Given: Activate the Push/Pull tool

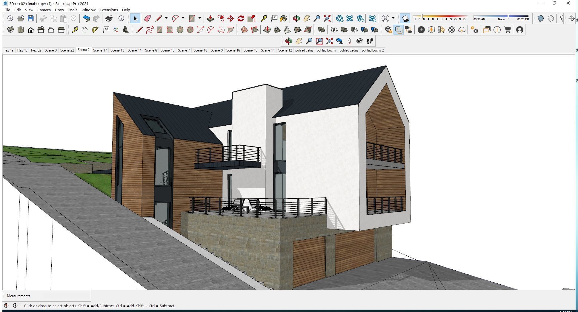Looking at the screenshot, I should 210,18.
